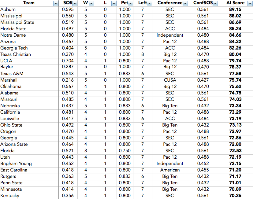Select the Texas Christian team cell
This screenshot has width=253, height=199.
[x=29, y=54]
